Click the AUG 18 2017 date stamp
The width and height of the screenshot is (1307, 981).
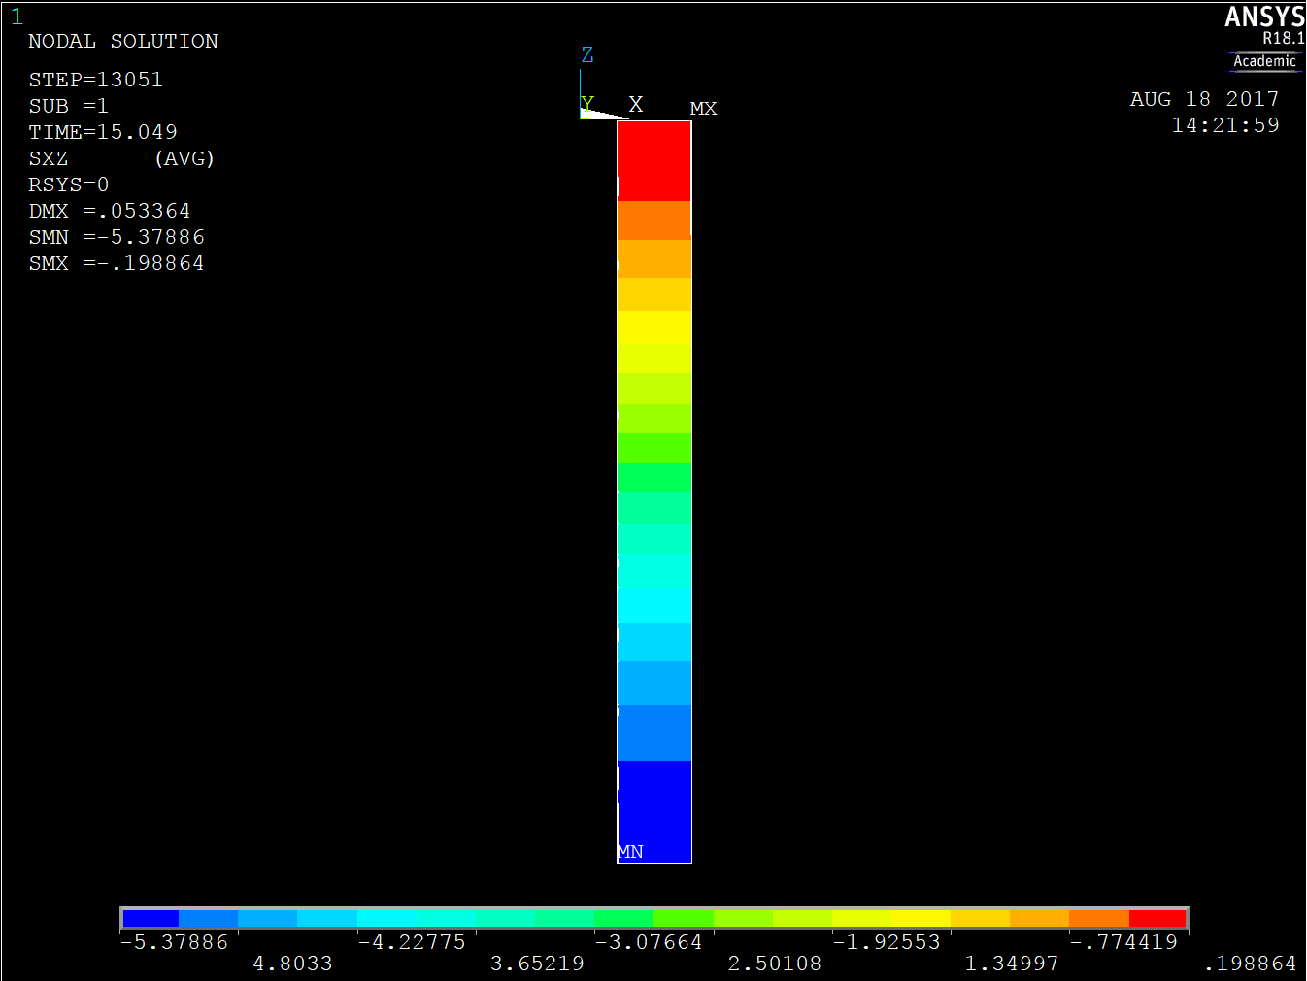point(1204,99)
